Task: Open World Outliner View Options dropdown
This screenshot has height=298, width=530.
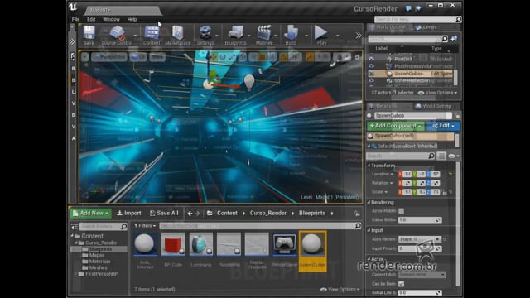Action: click(x=438, y=93)
